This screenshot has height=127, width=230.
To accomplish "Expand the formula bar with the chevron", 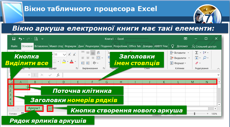I will pyautogui.click(x=218, y=75).
